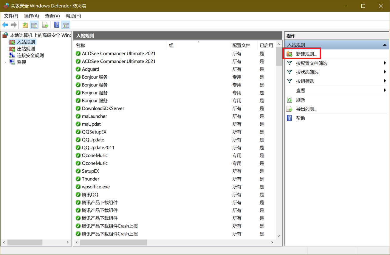Collapse the 入站规则 actions section
The width and height of the screenshot is (390, 255).
pyautogui.click(x=385, y=45)
